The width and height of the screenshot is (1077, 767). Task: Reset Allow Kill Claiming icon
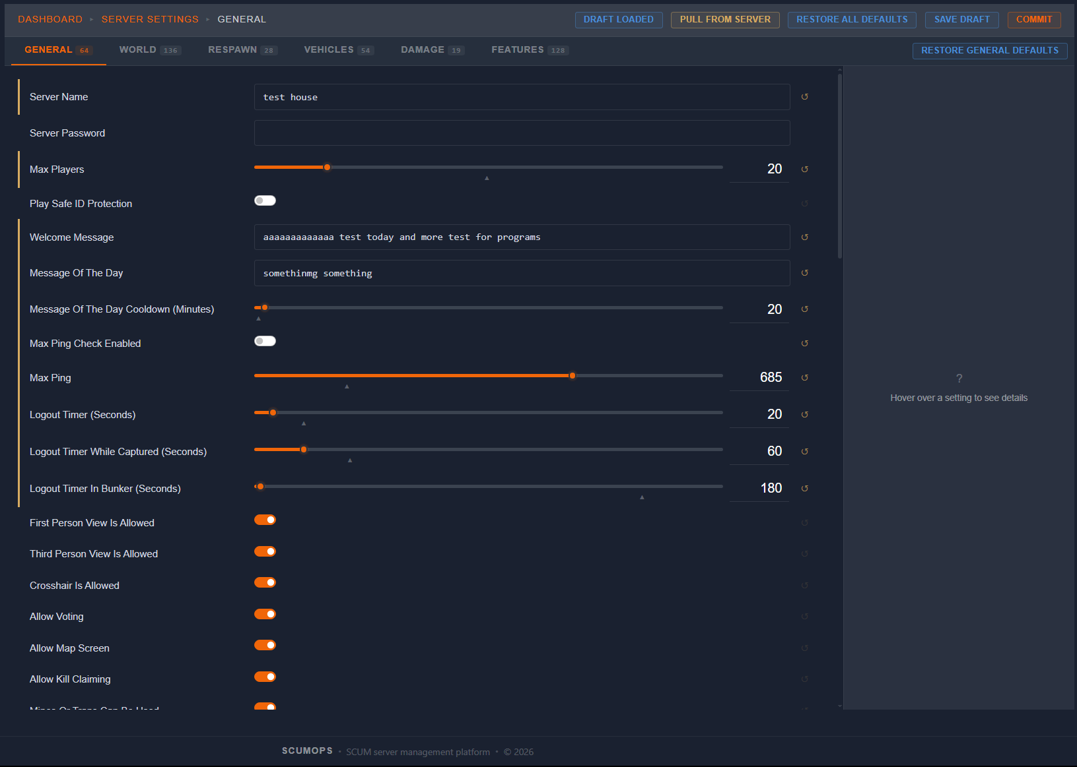coord(804,679)
